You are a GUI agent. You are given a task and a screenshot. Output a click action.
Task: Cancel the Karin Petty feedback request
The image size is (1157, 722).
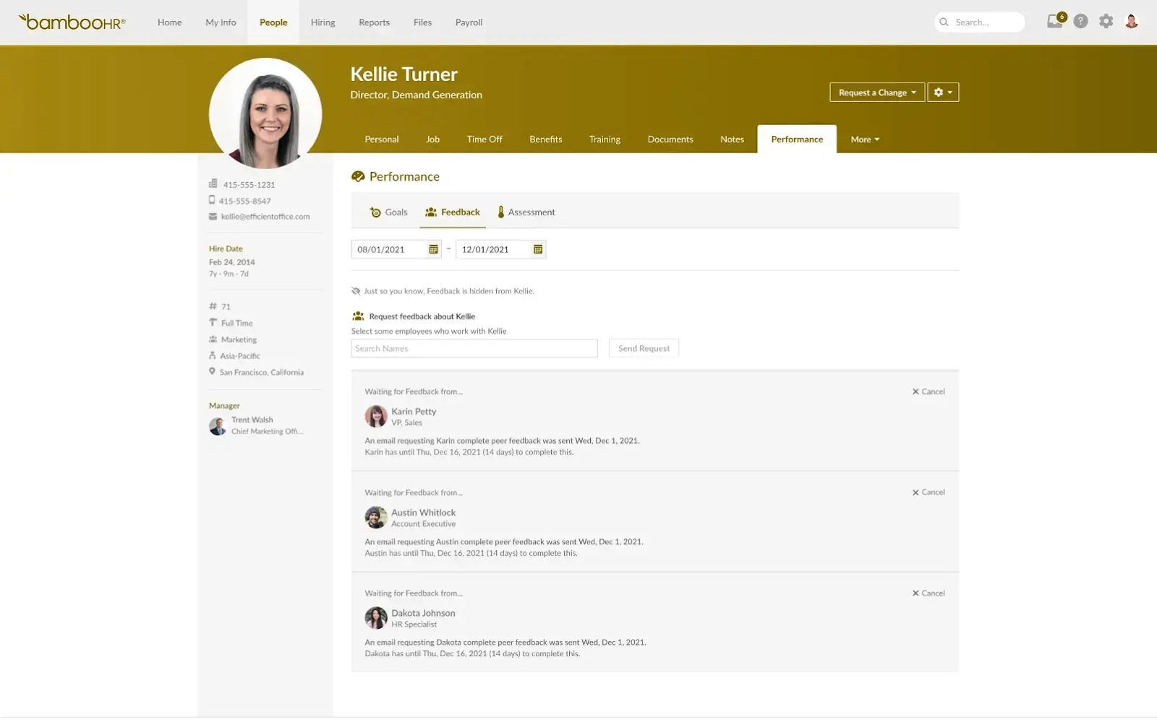(x=928, y=392)
